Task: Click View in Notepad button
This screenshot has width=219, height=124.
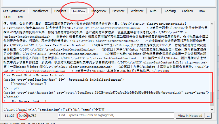Action: pyautogui.click(x=198, y=115)
